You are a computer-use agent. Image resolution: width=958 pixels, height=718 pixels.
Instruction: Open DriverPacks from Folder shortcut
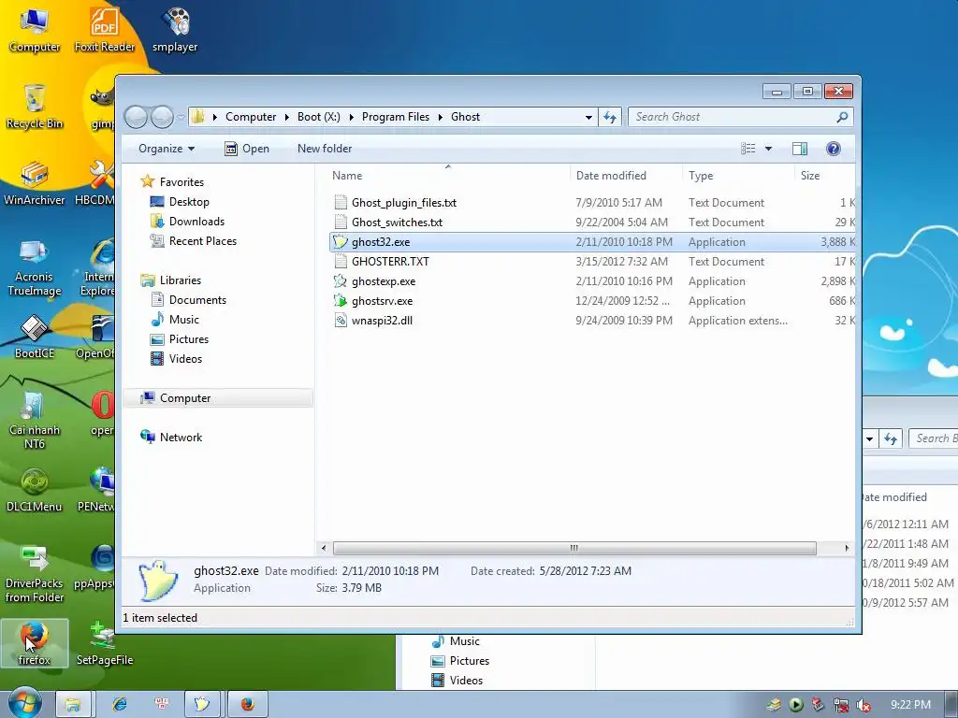(35, 574)
